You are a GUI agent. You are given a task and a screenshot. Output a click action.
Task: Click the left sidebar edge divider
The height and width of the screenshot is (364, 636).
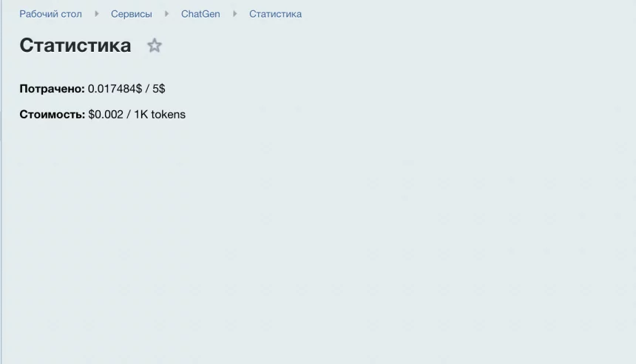pos(1,182)
